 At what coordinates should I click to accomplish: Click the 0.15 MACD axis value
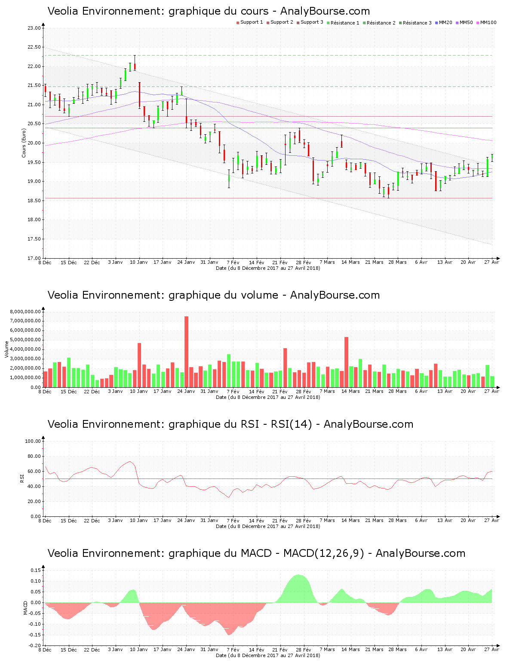tap(36, 570)
